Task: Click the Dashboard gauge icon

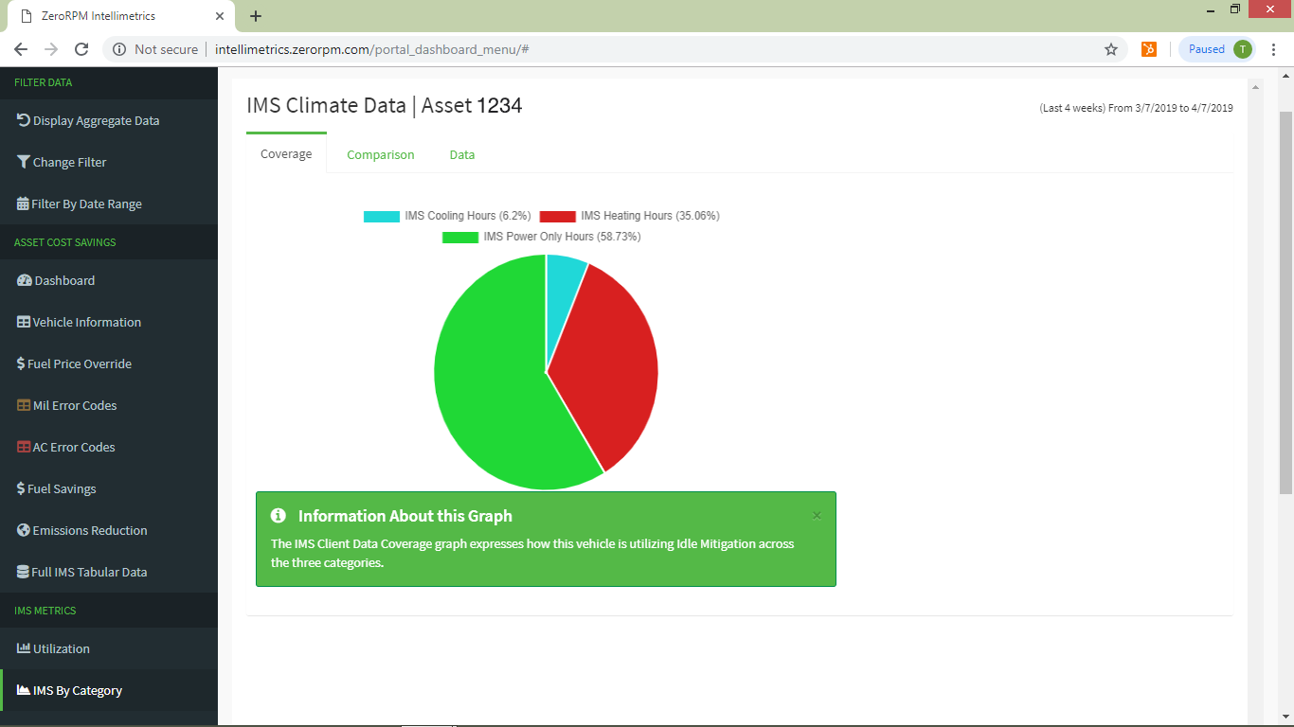Action: [25, 280]
